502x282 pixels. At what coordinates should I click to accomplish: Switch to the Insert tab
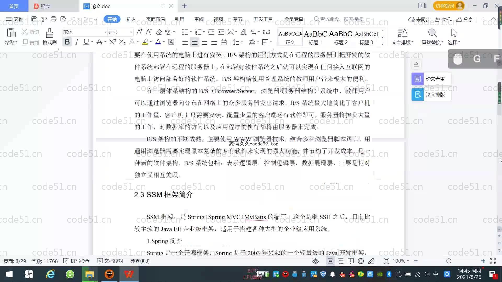pos(131,19)
